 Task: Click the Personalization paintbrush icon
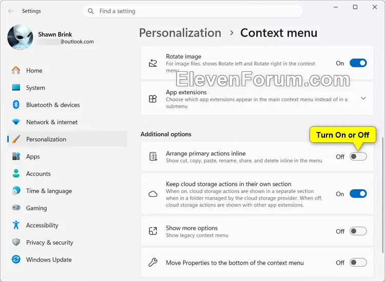pos(16,139)
